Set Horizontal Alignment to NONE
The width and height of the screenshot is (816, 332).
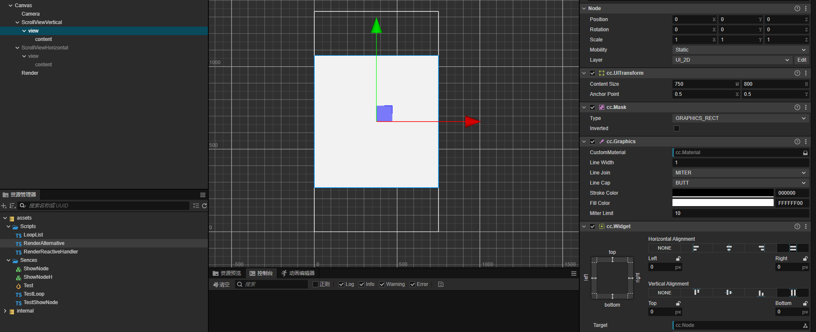664,248
